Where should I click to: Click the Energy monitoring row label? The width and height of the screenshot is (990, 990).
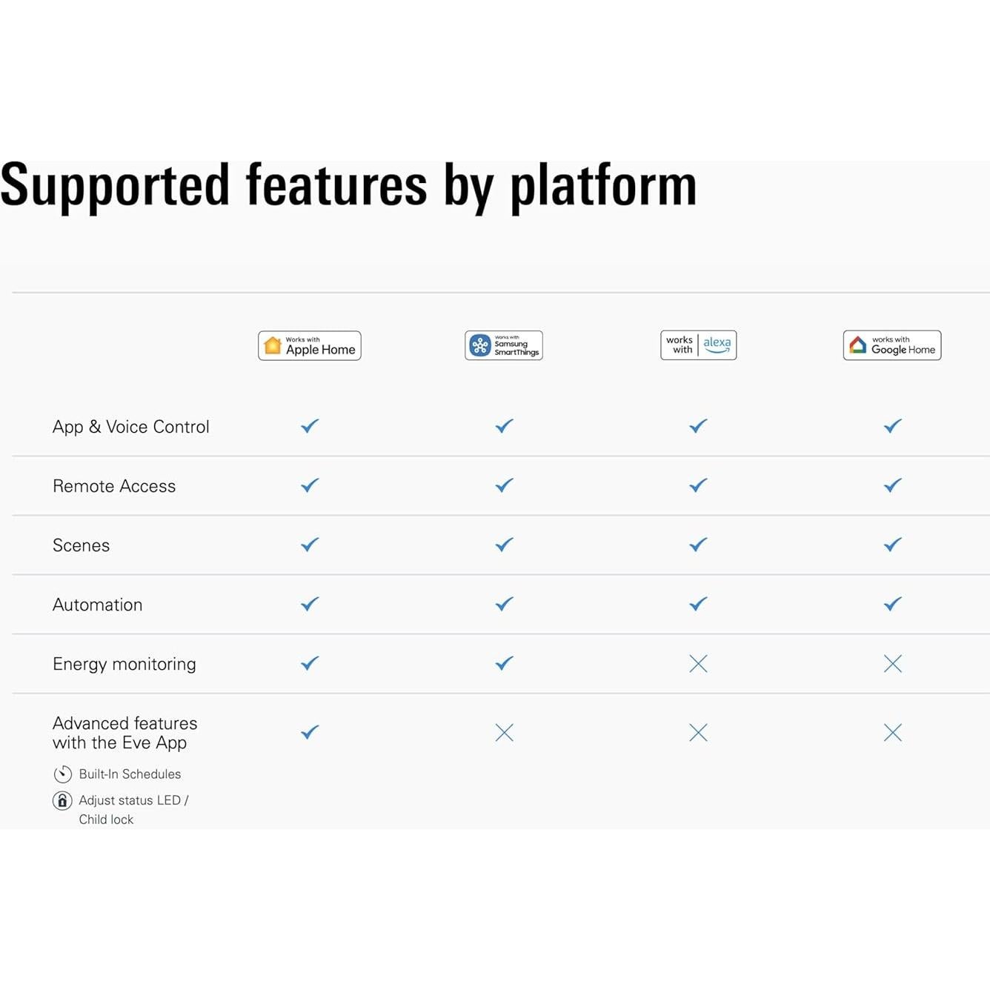(124, 664)
